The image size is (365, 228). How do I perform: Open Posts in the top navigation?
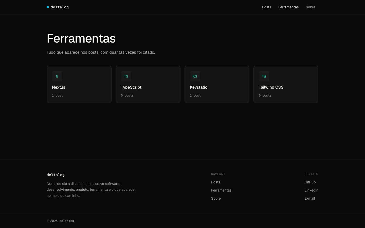pyautogui.click(x=267, y=7)
